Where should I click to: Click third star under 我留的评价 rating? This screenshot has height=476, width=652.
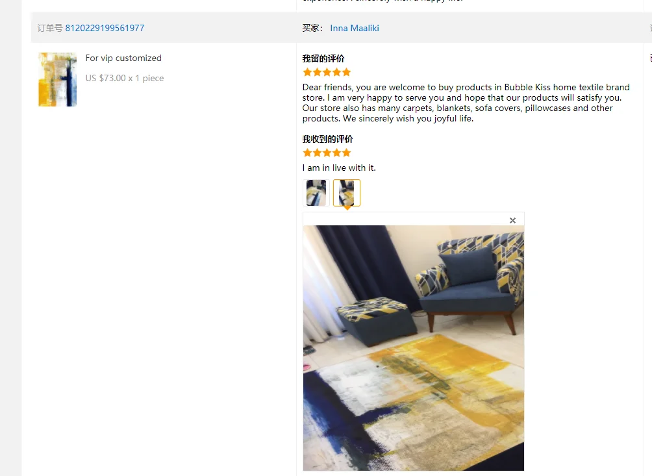click(x=327, y=72)
